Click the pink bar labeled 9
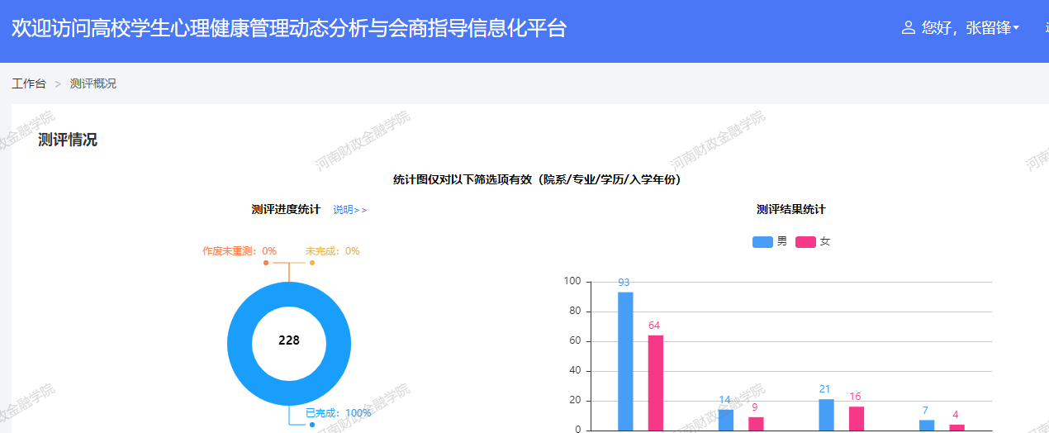This screenshot has height=433, width=1049. [x=756, y=424]
